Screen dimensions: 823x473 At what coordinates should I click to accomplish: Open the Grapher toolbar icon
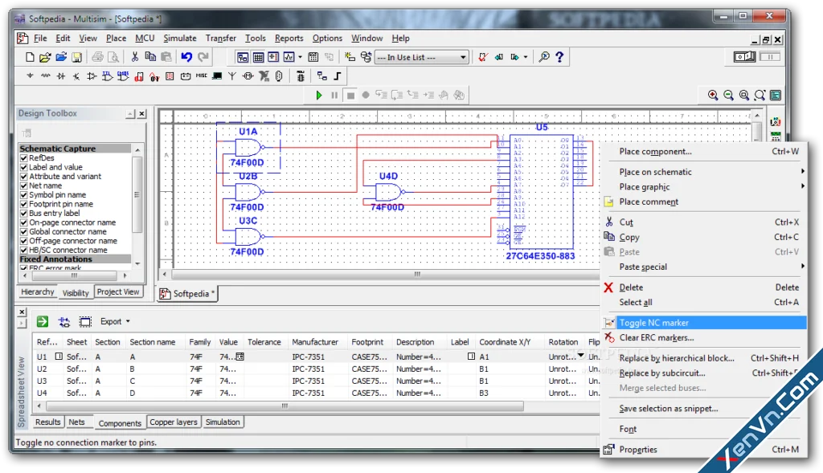[289, 57]
